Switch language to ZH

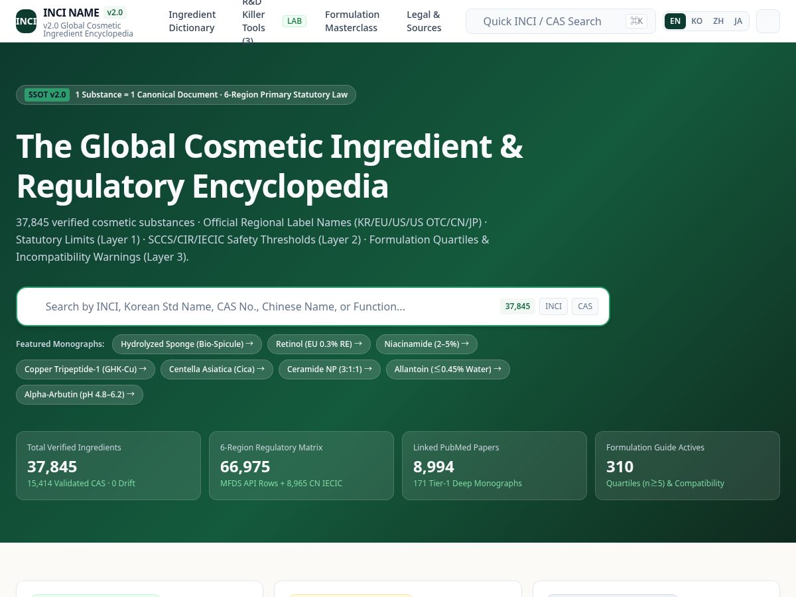718,21
